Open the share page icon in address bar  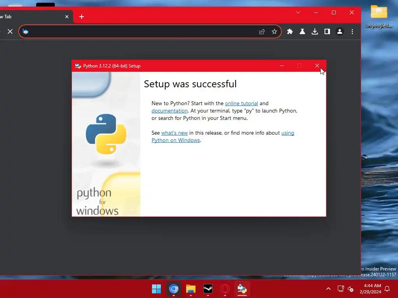tap(262, 31)
